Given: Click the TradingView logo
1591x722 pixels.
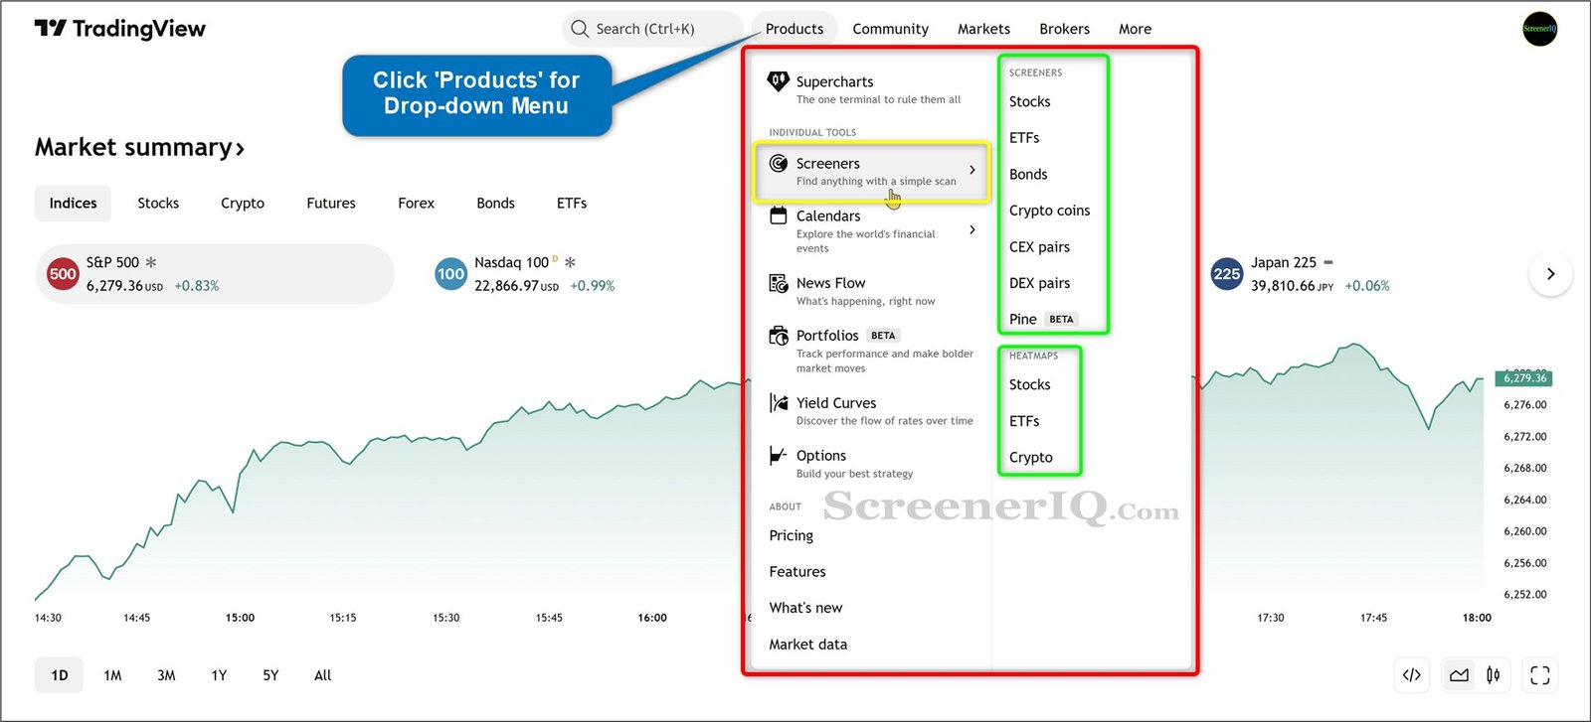Looking at the screenshot, I should 120,29.
